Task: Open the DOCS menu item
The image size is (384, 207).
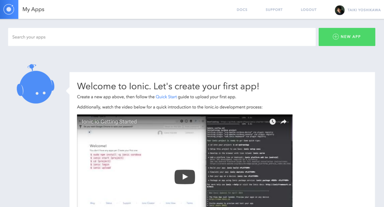Action: point(242,10)
